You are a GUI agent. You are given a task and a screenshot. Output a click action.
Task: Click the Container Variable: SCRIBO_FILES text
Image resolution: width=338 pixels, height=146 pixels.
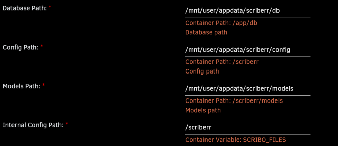click(236, 140)
